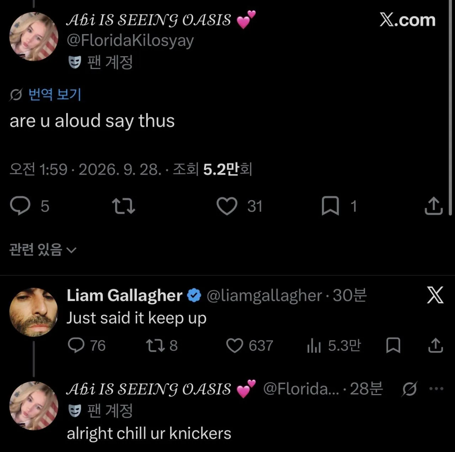Repost Liam Gallagher's tweet with 8 reposts
This screenshot has height=452, width=455.
click(155, 345)
